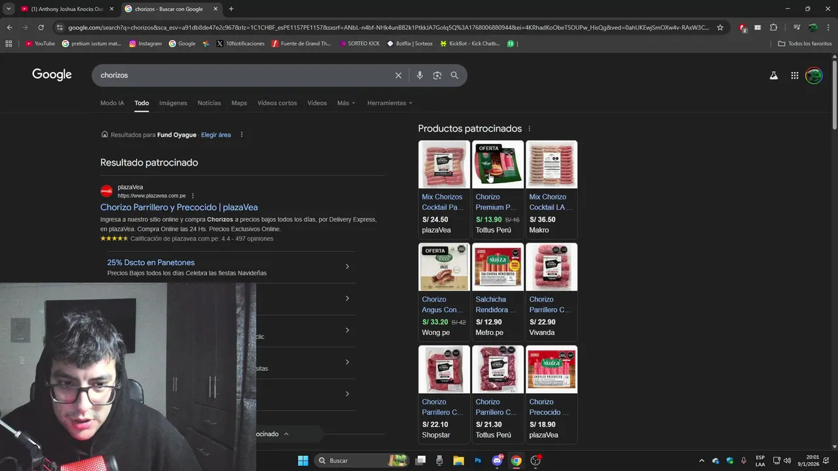Screen dimensions: 838x471
Task: Bookmark this page with star icon
Action: [720, 27]
